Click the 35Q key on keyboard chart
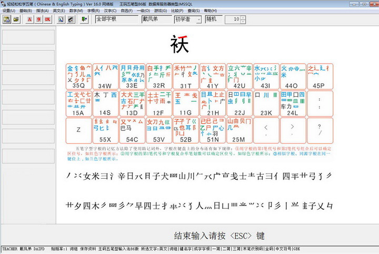Image resolution: width=379 pixels, height=254 pixels. pos(78,77)
